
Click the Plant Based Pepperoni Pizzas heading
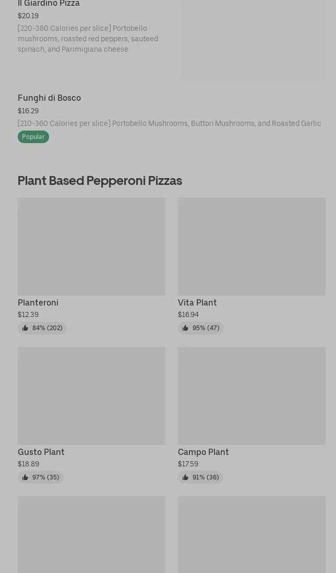point(100,181)
